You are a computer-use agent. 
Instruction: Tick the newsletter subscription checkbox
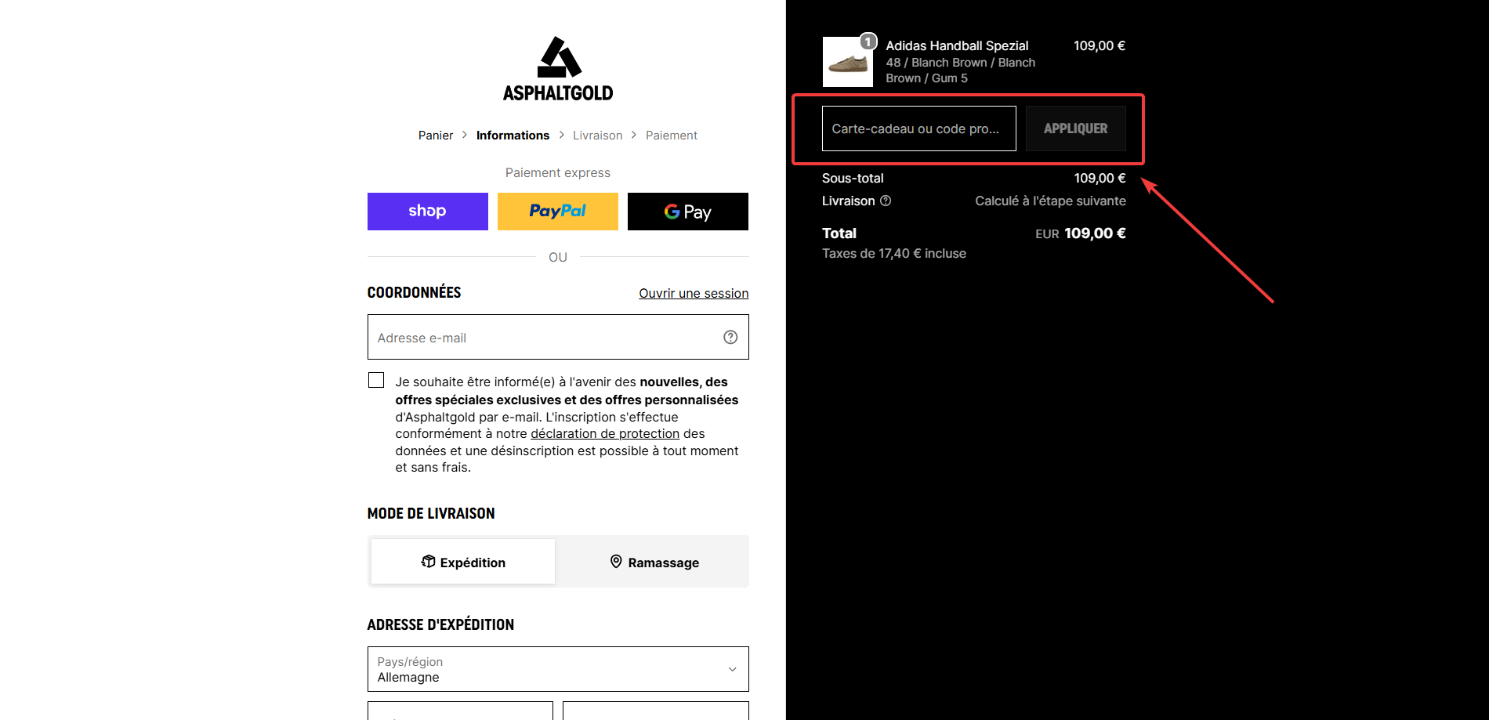click(376, 380)
